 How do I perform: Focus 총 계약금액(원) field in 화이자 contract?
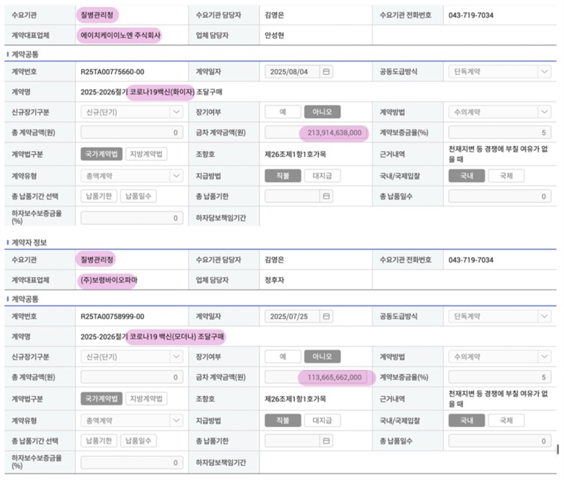tap(132, 133)
